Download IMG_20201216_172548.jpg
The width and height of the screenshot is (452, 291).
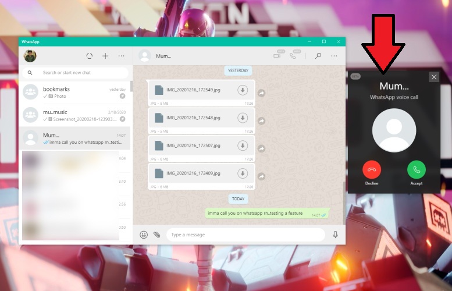tap(243, 118)
